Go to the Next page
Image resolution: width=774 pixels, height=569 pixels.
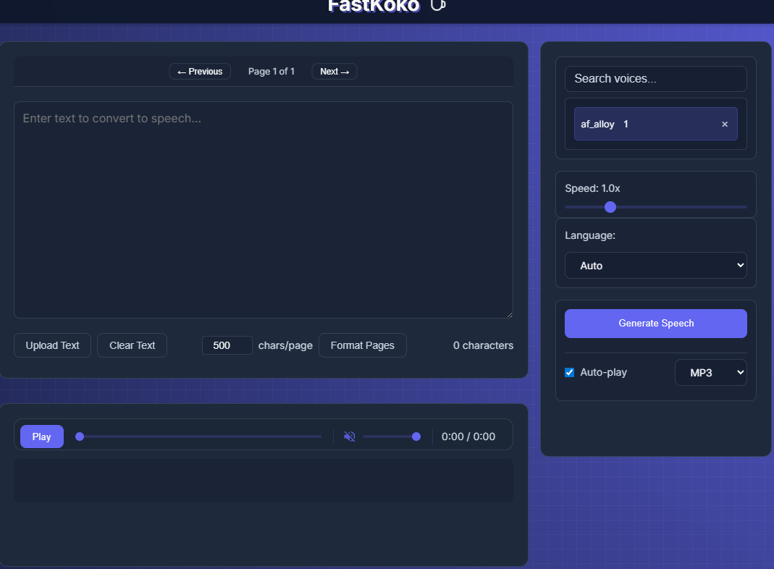coord(335,72)
